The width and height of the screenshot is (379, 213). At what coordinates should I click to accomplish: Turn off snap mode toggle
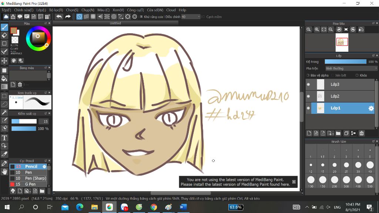(79, 17)
